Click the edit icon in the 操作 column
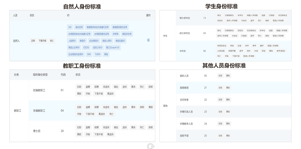Screen dimensions: 301x149 coord(148,40)
